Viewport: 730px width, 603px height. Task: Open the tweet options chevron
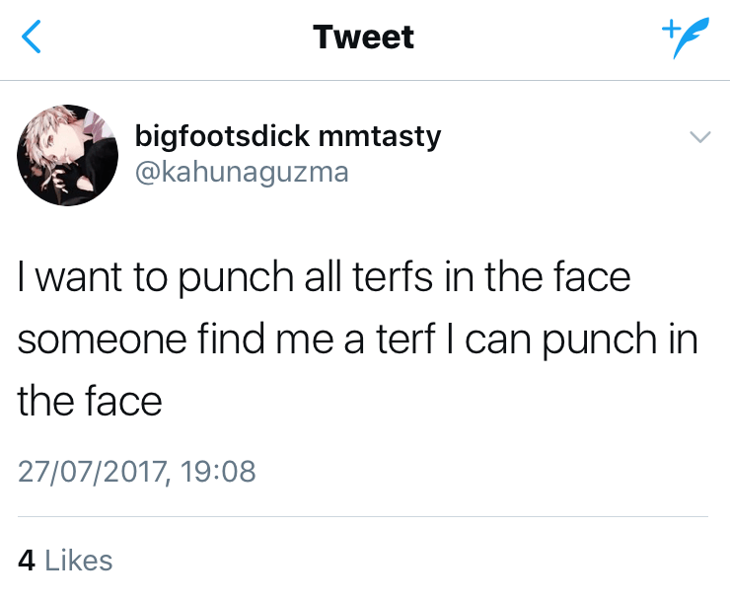[x=698, y=137]
